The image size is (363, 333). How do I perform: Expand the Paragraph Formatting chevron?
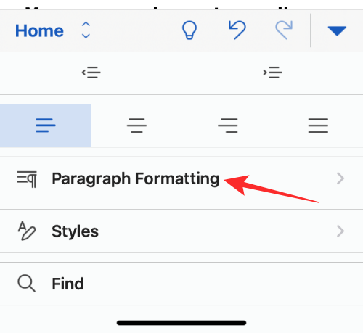point(340,178)
